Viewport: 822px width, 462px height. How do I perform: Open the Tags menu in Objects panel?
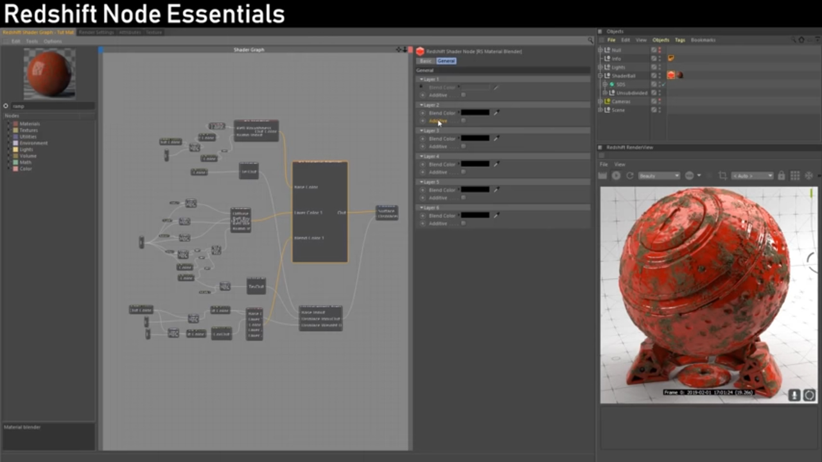[679, 40]
